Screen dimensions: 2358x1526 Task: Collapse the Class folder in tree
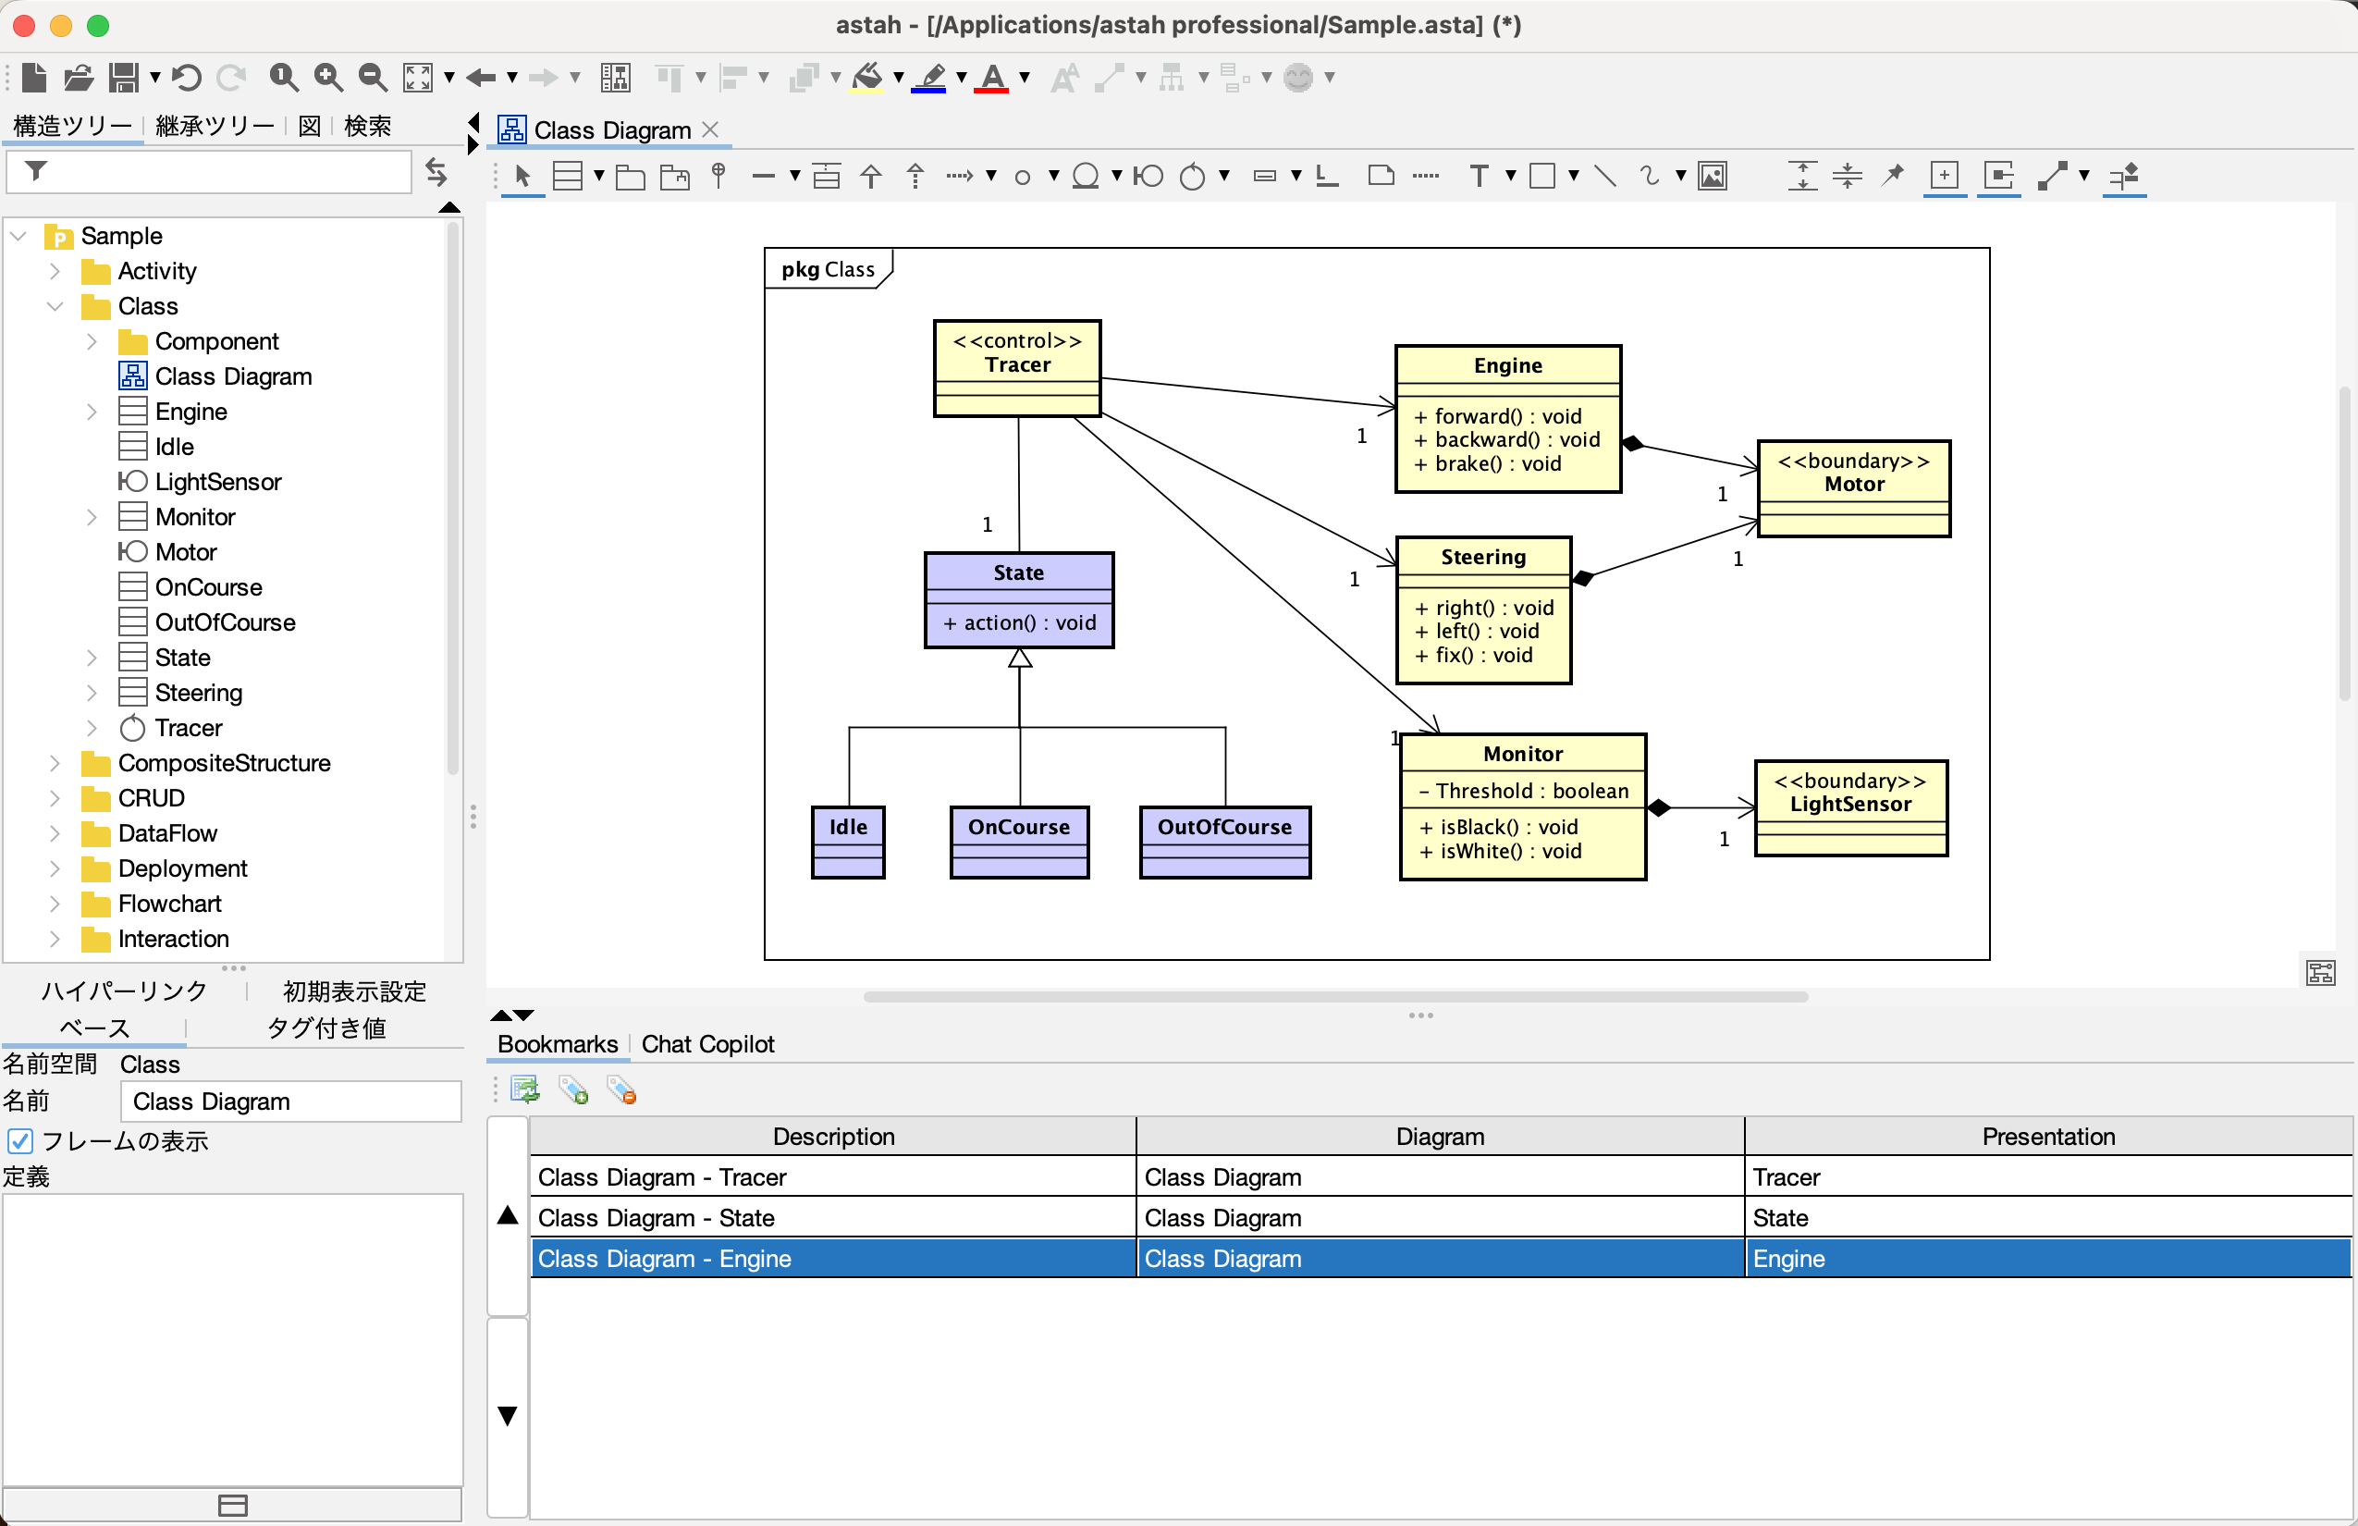click(x=55, y=306)
